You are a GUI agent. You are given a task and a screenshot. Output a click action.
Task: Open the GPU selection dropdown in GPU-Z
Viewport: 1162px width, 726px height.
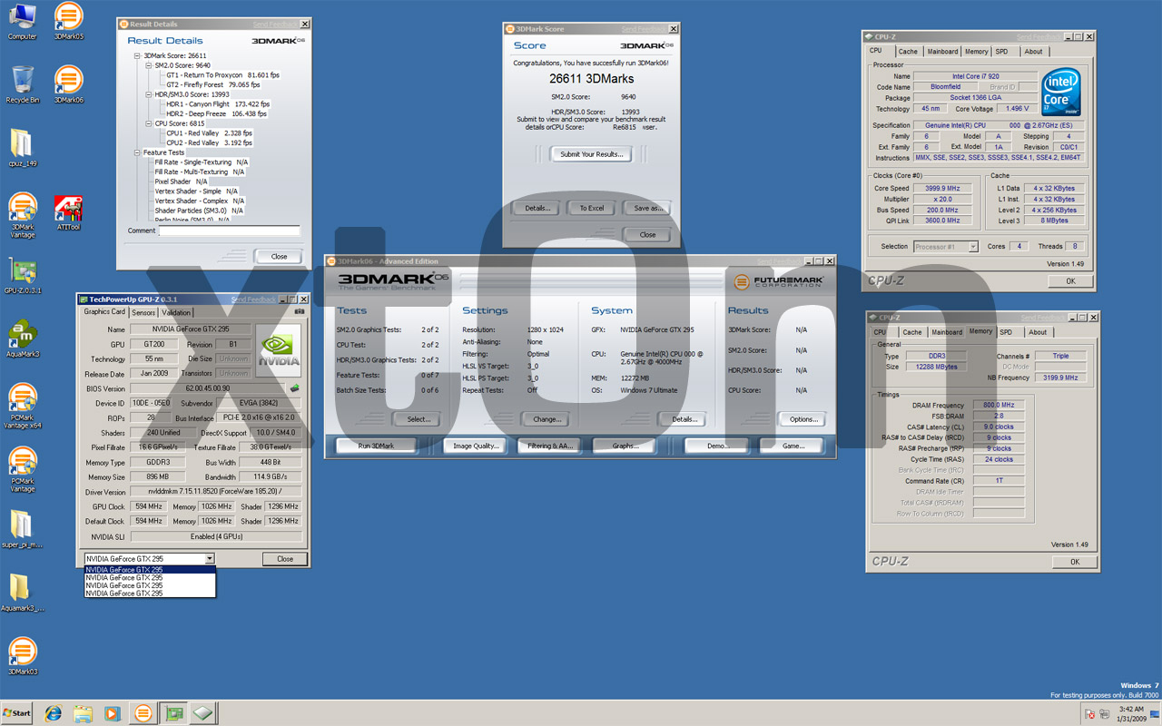pos(210,559)
